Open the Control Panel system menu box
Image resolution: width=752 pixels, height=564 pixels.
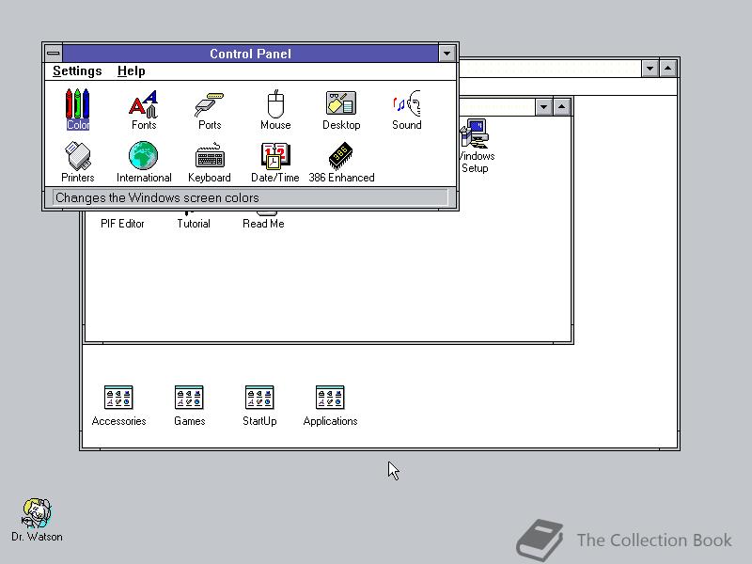[x=54, y=54]
